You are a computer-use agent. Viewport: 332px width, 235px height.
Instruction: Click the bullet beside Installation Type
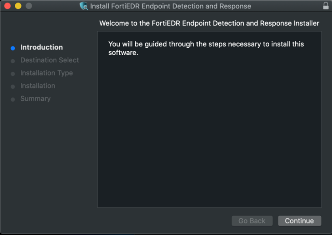13,74
